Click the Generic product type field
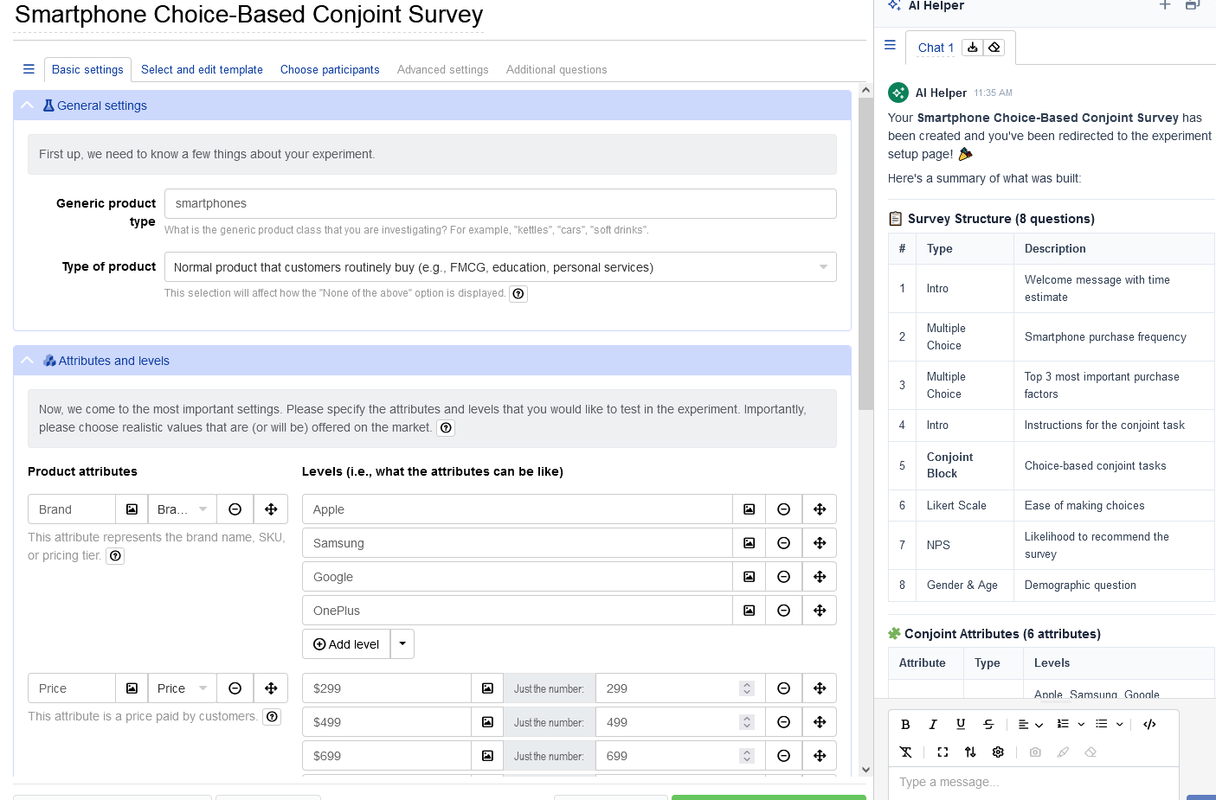1216x800 pixels. pyautogui.click(x=500, y=204)
